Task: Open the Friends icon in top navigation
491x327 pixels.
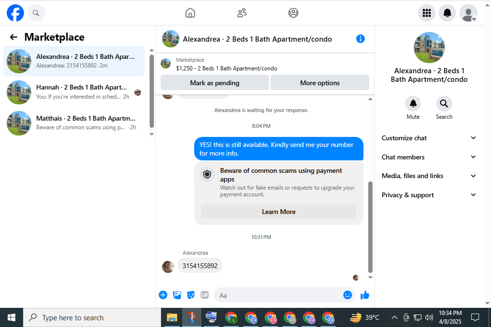Action: tap(242, 13)
